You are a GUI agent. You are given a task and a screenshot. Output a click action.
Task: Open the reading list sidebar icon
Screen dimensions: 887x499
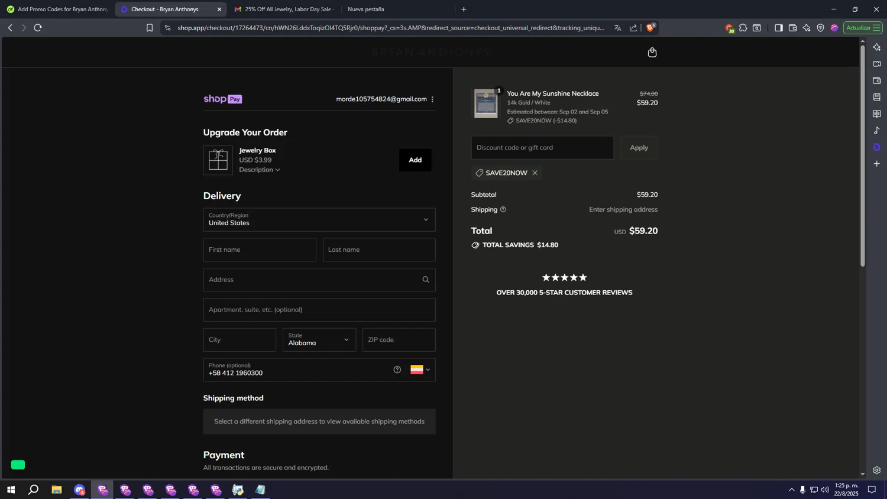click(877, 114)
